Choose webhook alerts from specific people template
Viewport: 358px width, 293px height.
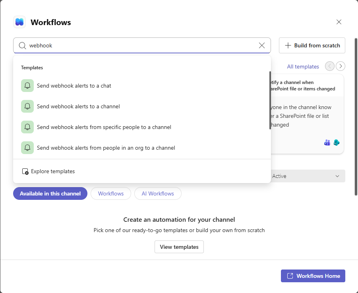coord(142,127)
